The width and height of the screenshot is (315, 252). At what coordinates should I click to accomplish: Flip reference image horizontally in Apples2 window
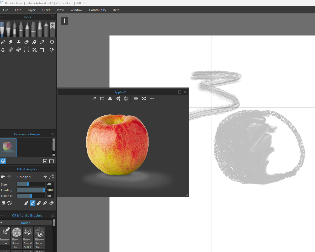[110, 99]
